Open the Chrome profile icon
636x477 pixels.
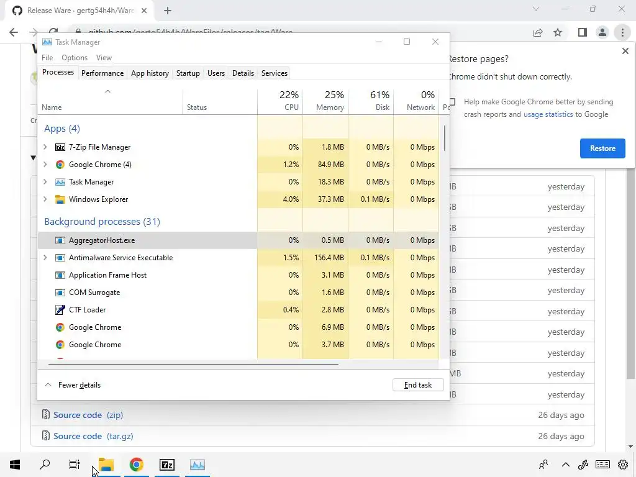(602, 32)
